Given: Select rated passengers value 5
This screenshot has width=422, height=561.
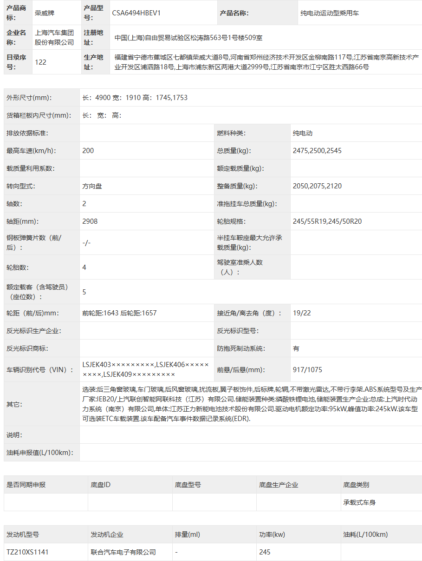Looking at the screenshot, I should [84, 292].
